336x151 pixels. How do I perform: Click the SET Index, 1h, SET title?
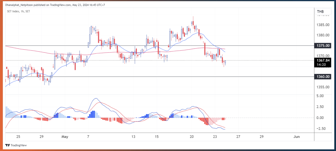tap(18, 11)
